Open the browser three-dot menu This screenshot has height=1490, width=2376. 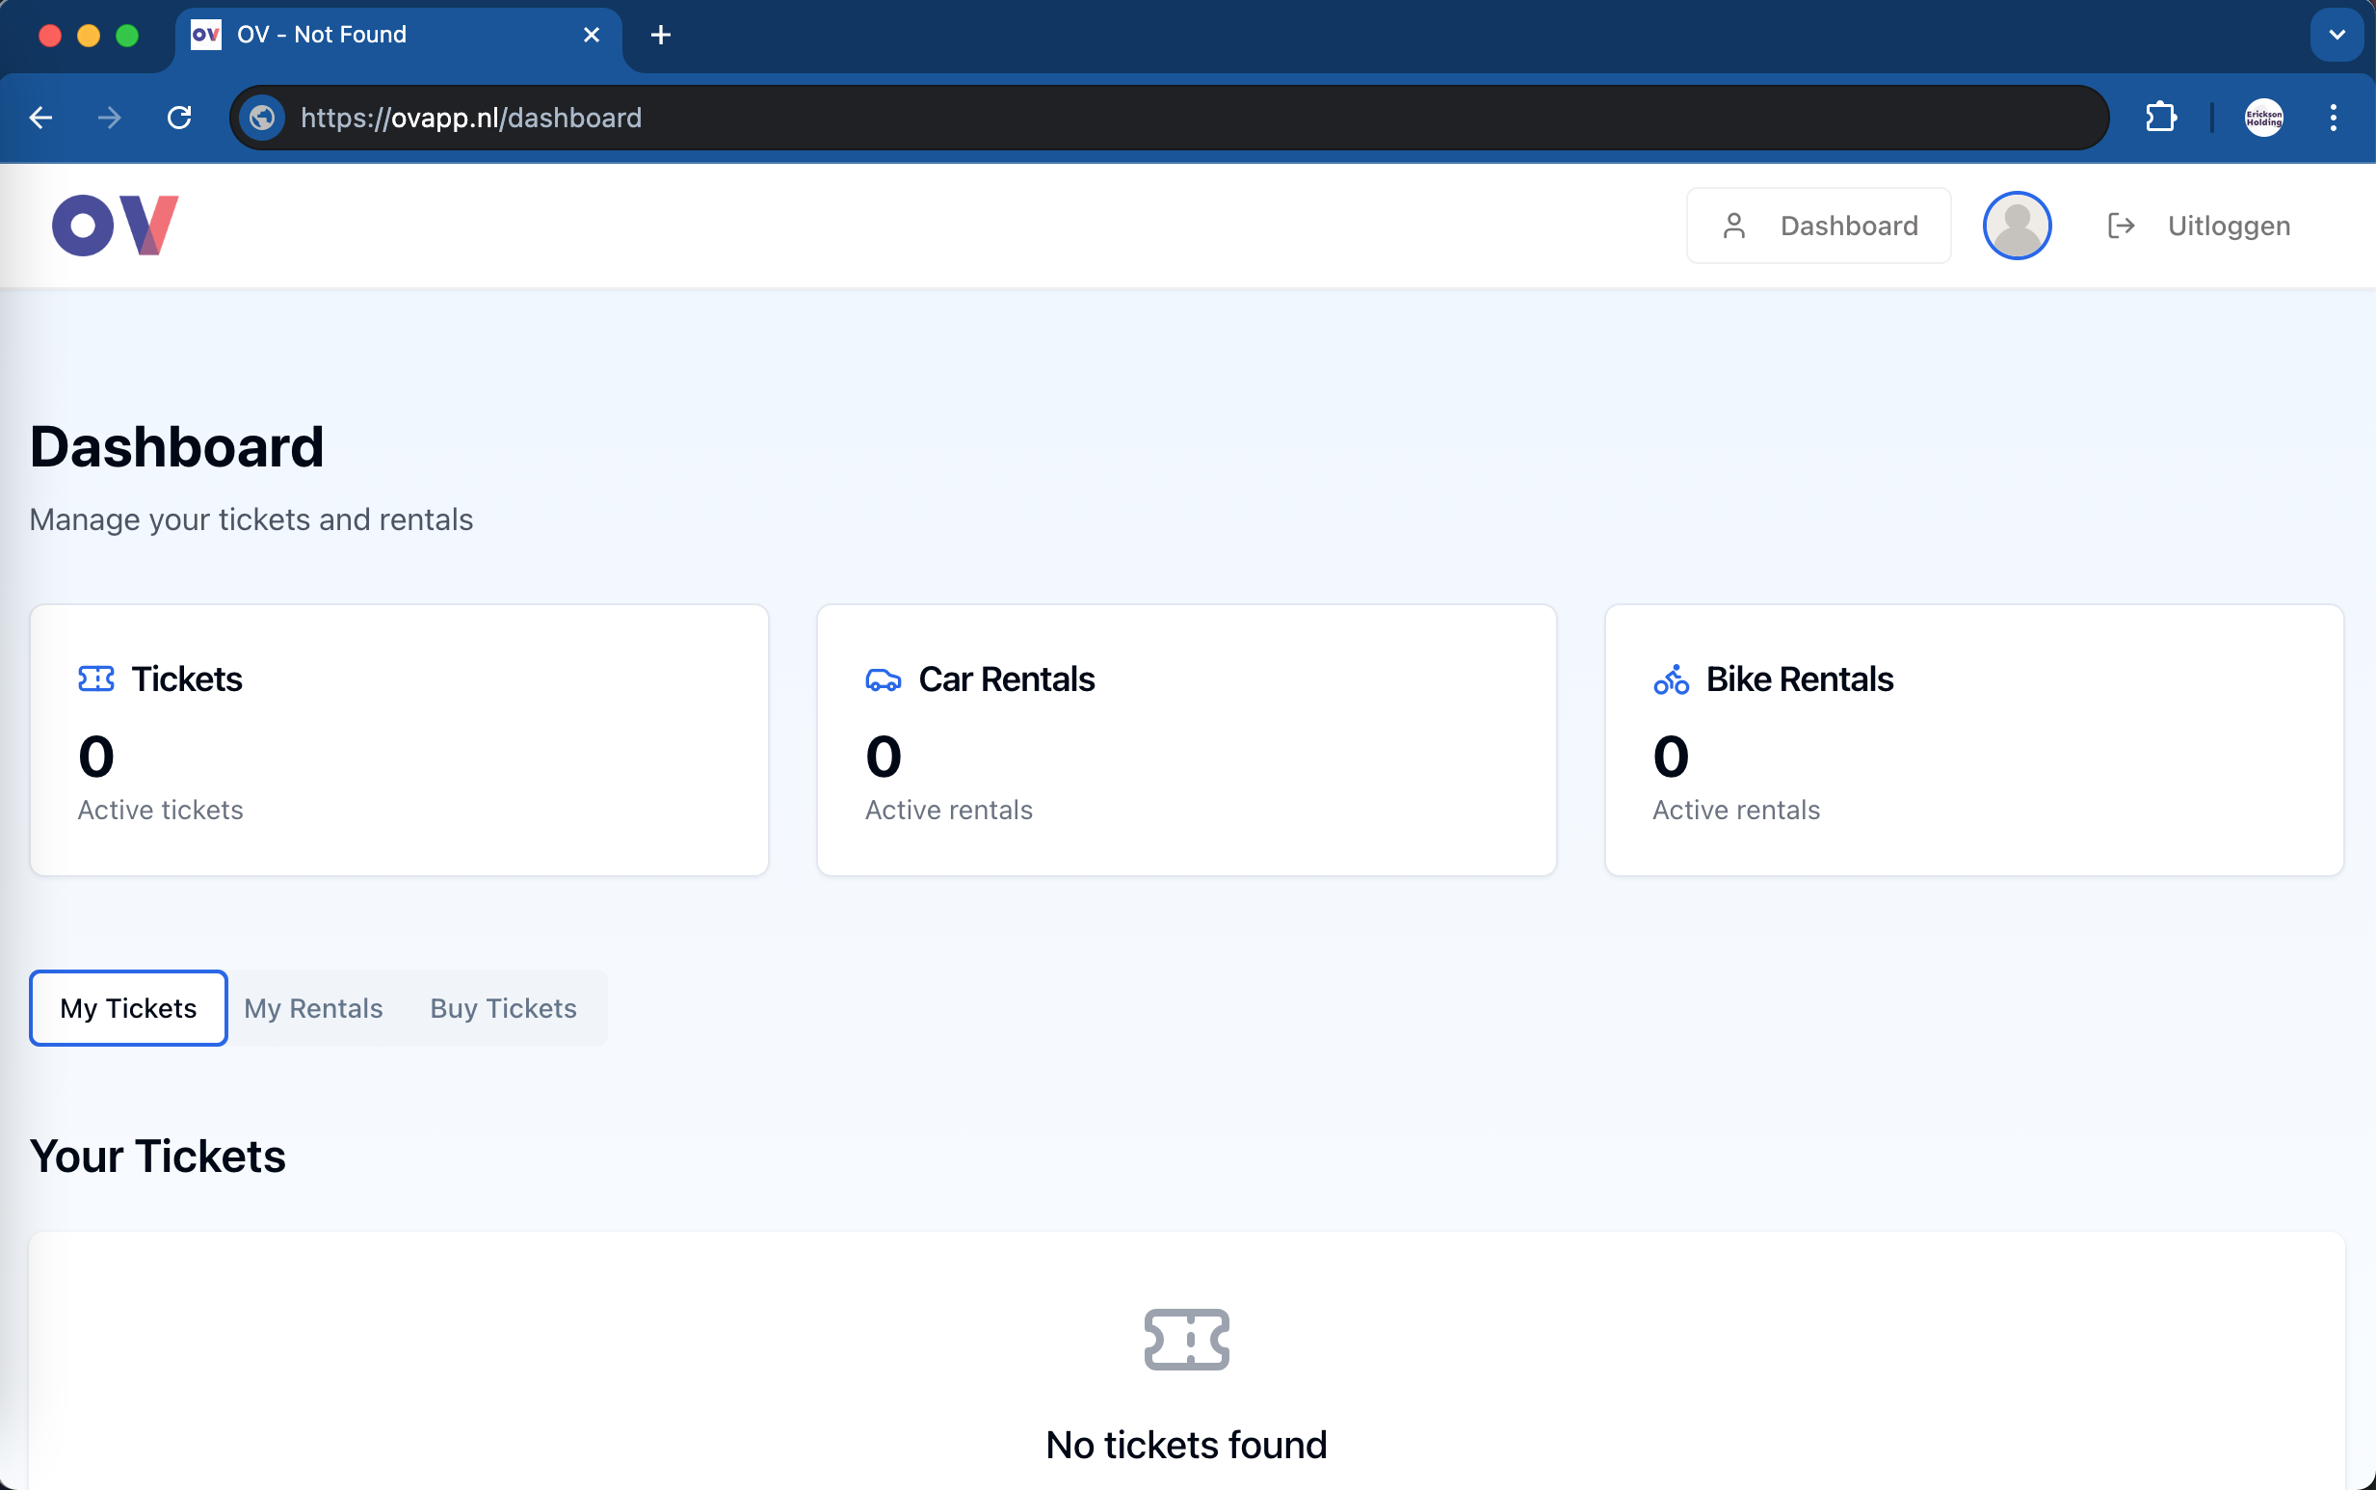(2332, 118)
